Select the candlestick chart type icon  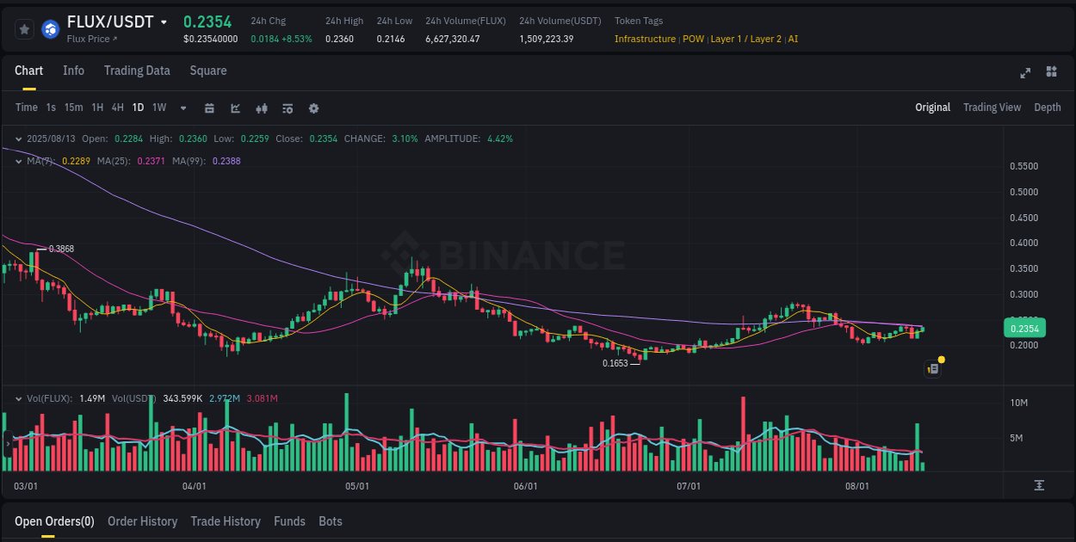[262, 108]
